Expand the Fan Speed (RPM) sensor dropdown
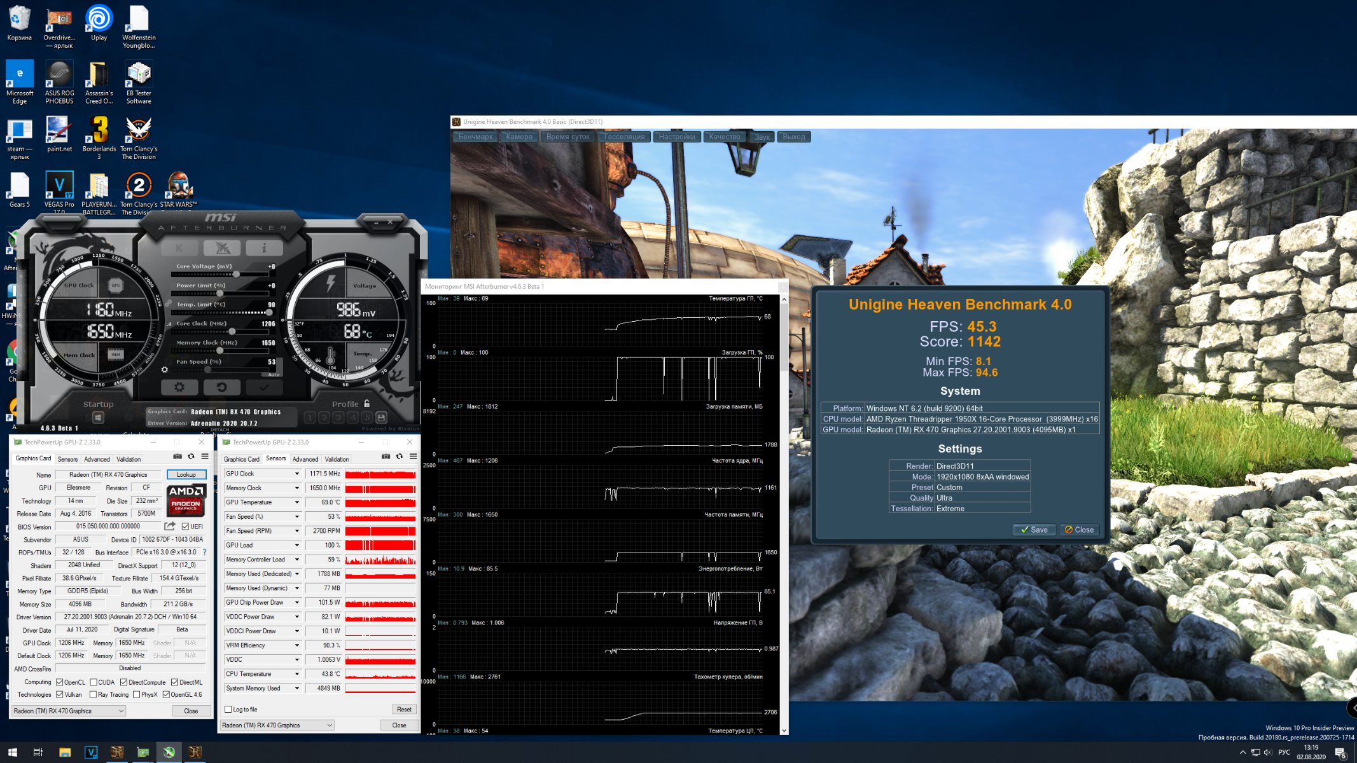Image resolution: width=1357 pixels, height=763 pixels. (296, 531)
